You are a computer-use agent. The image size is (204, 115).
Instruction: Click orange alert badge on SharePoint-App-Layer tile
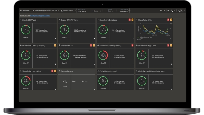click(x=171, y=45)
